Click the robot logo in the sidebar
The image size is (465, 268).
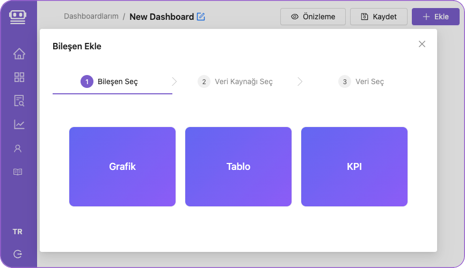[18, 17]
